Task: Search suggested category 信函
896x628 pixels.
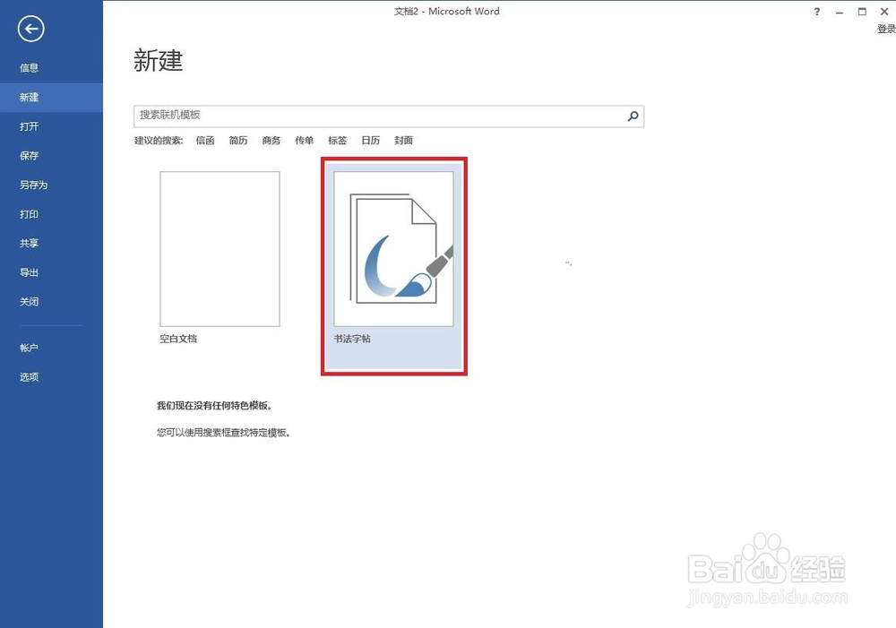Action: point(204,140)
